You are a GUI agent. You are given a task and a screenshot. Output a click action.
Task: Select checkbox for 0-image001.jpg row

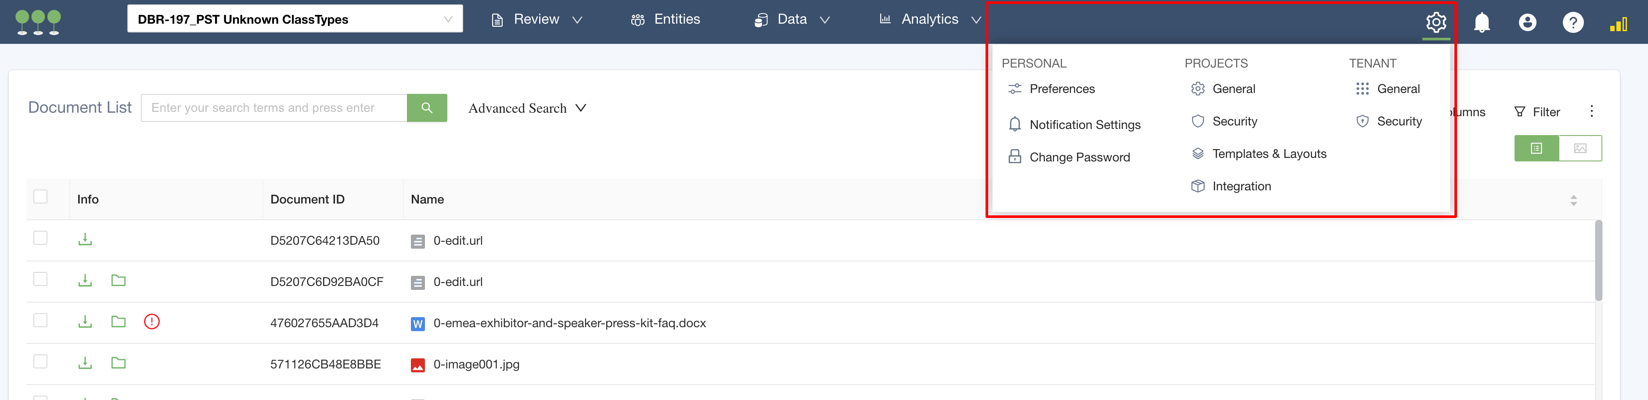pyautogui.click(x=40, y=362)
